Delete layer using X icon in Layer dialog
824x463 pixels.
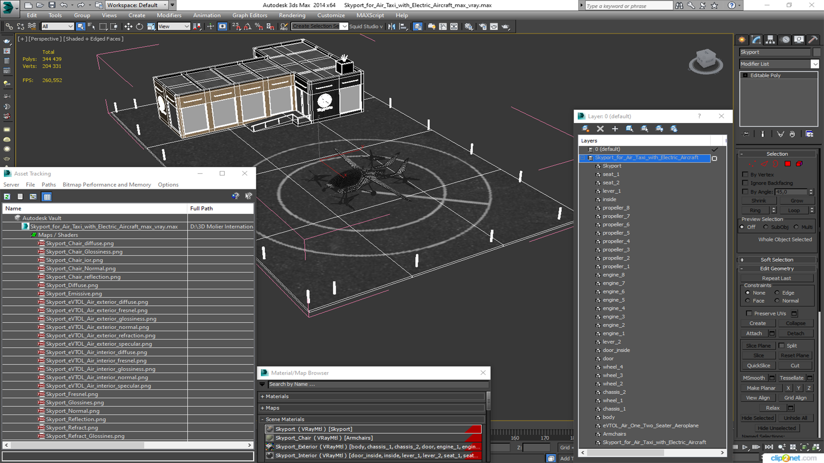pos(600,129)
